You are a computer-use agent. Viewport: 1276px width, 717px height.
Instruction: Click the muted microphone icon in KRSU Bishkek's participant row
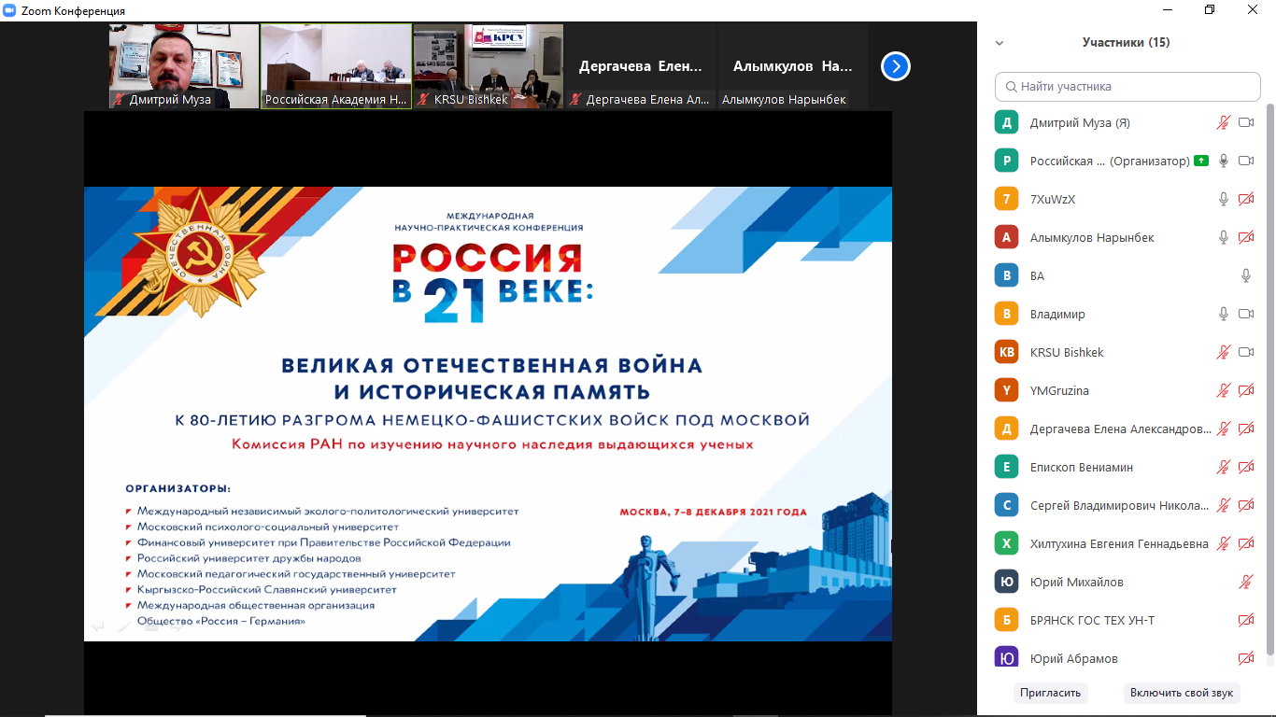tap(1224, 352)
